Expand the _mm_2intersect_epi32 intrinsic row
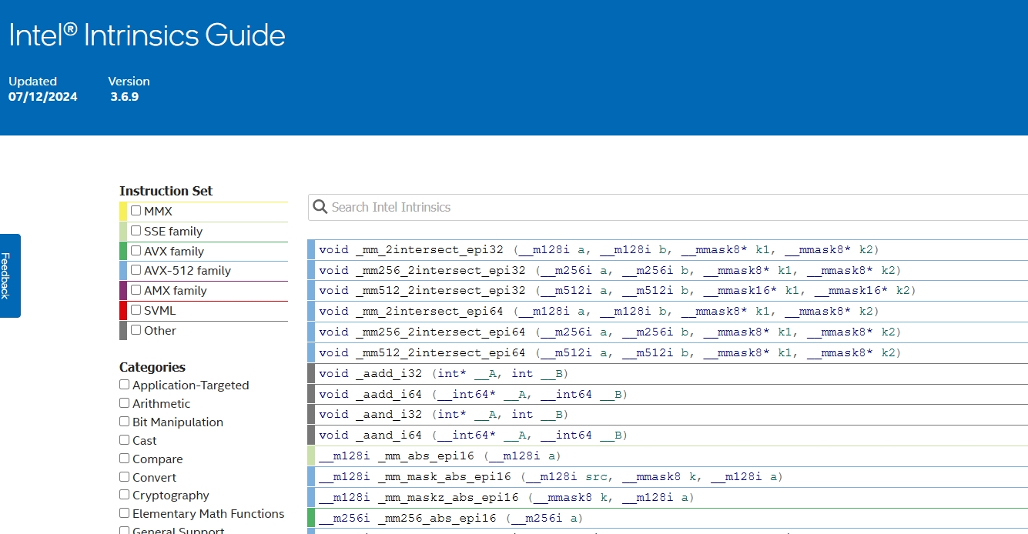 [x=668, y=249]
